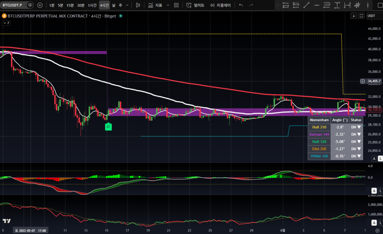This screenshot has height=234, width=383.
Task: Expand the collapsed indicator legend showing 7
Action: 6,23
